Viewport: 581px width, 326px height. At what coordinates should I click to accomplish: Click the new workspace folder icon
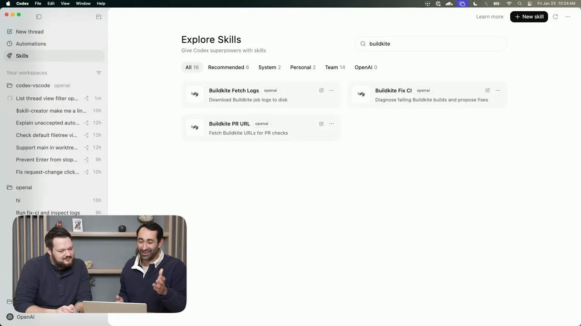coord(99,17)
